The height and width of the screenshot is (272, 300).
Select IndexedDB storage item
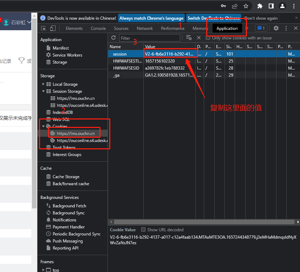pos(63,112)
